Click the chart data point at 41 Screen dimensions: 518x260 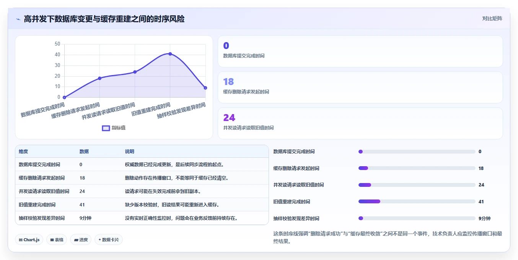[x=170, y=54]
